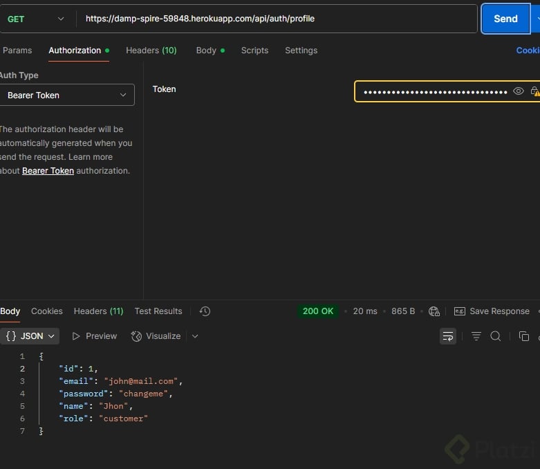Open network info globe icon
The height and width of the screenshot is (469, 540).
tap(434, 311)
